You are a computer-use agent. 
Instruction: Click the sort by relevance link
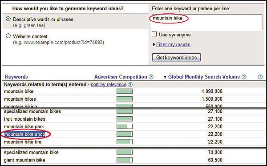click(109, 84)
